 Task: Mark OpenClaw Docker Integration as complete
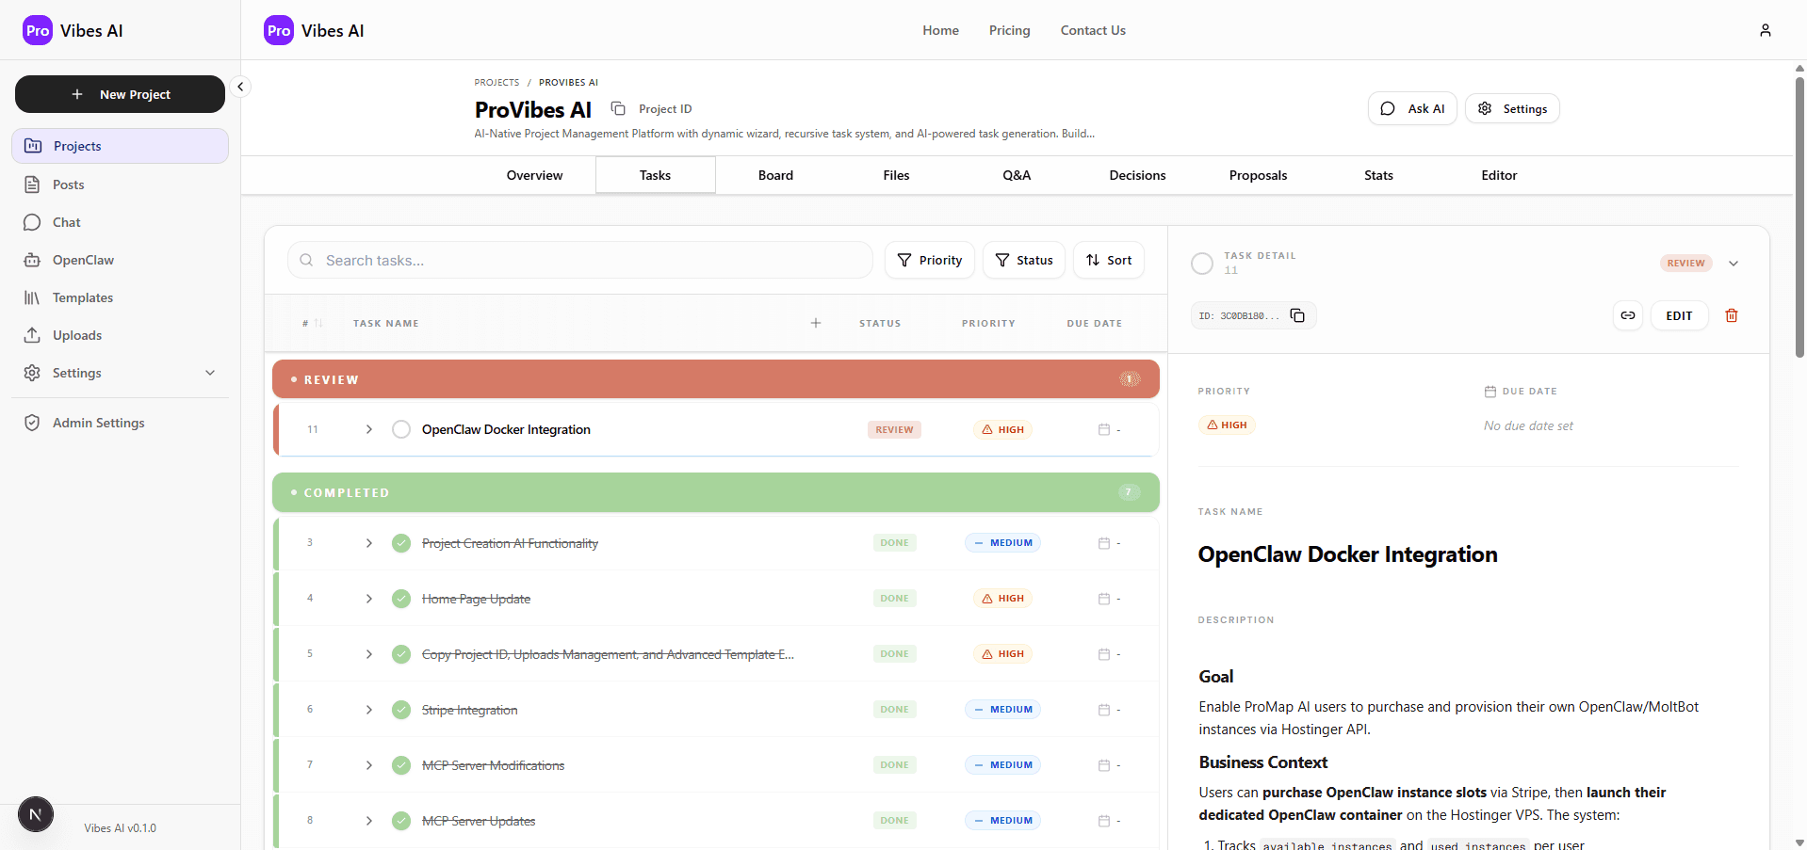click(400, 429)
